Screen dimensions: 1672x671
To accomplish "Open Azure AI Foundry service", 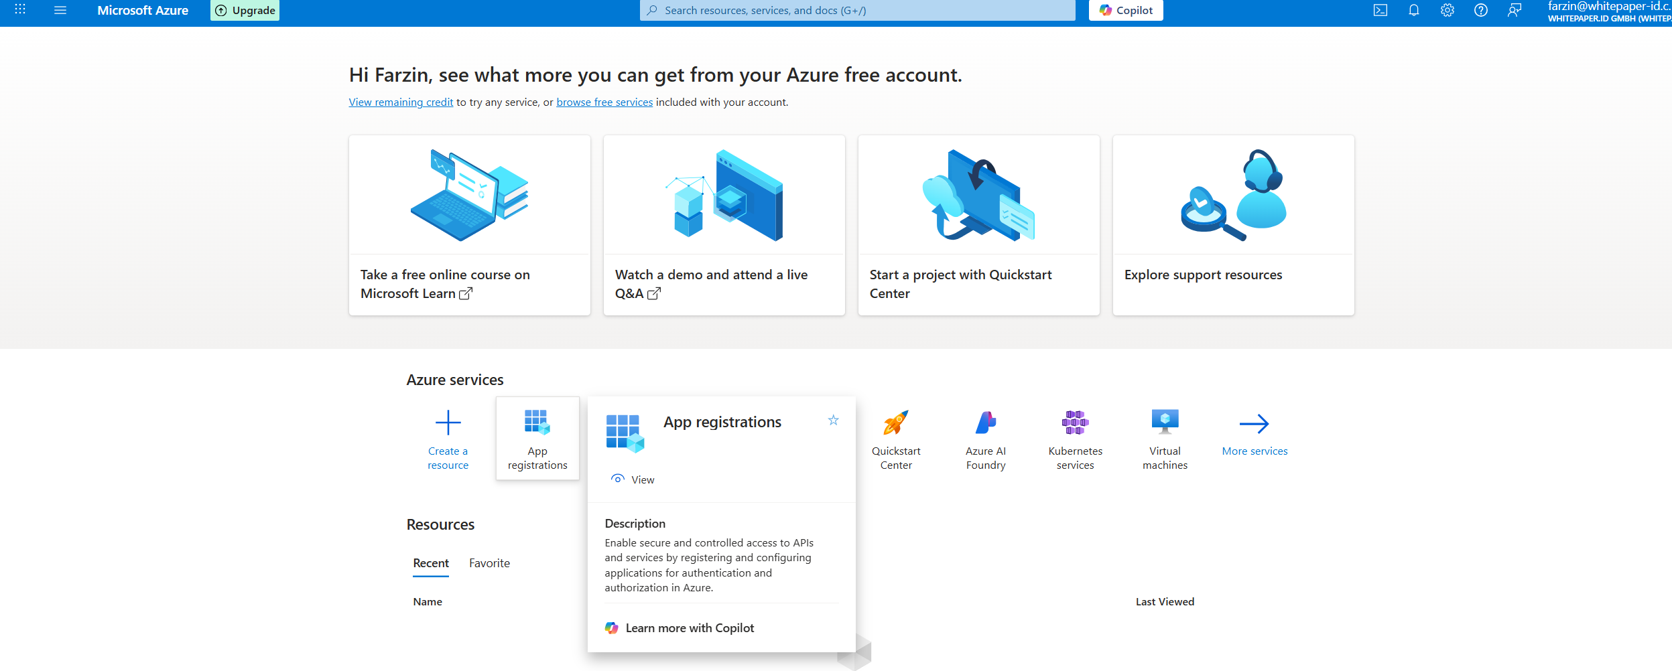I will pos(985,439).
